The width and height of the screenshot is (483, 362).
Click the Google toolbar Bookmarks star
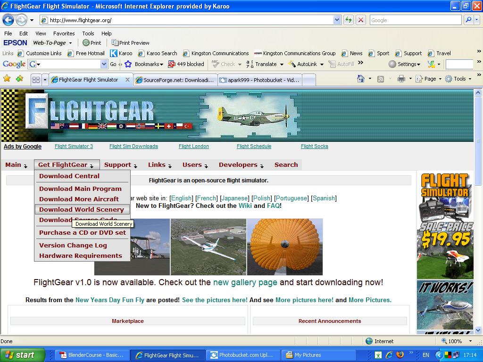pos(128,64)
